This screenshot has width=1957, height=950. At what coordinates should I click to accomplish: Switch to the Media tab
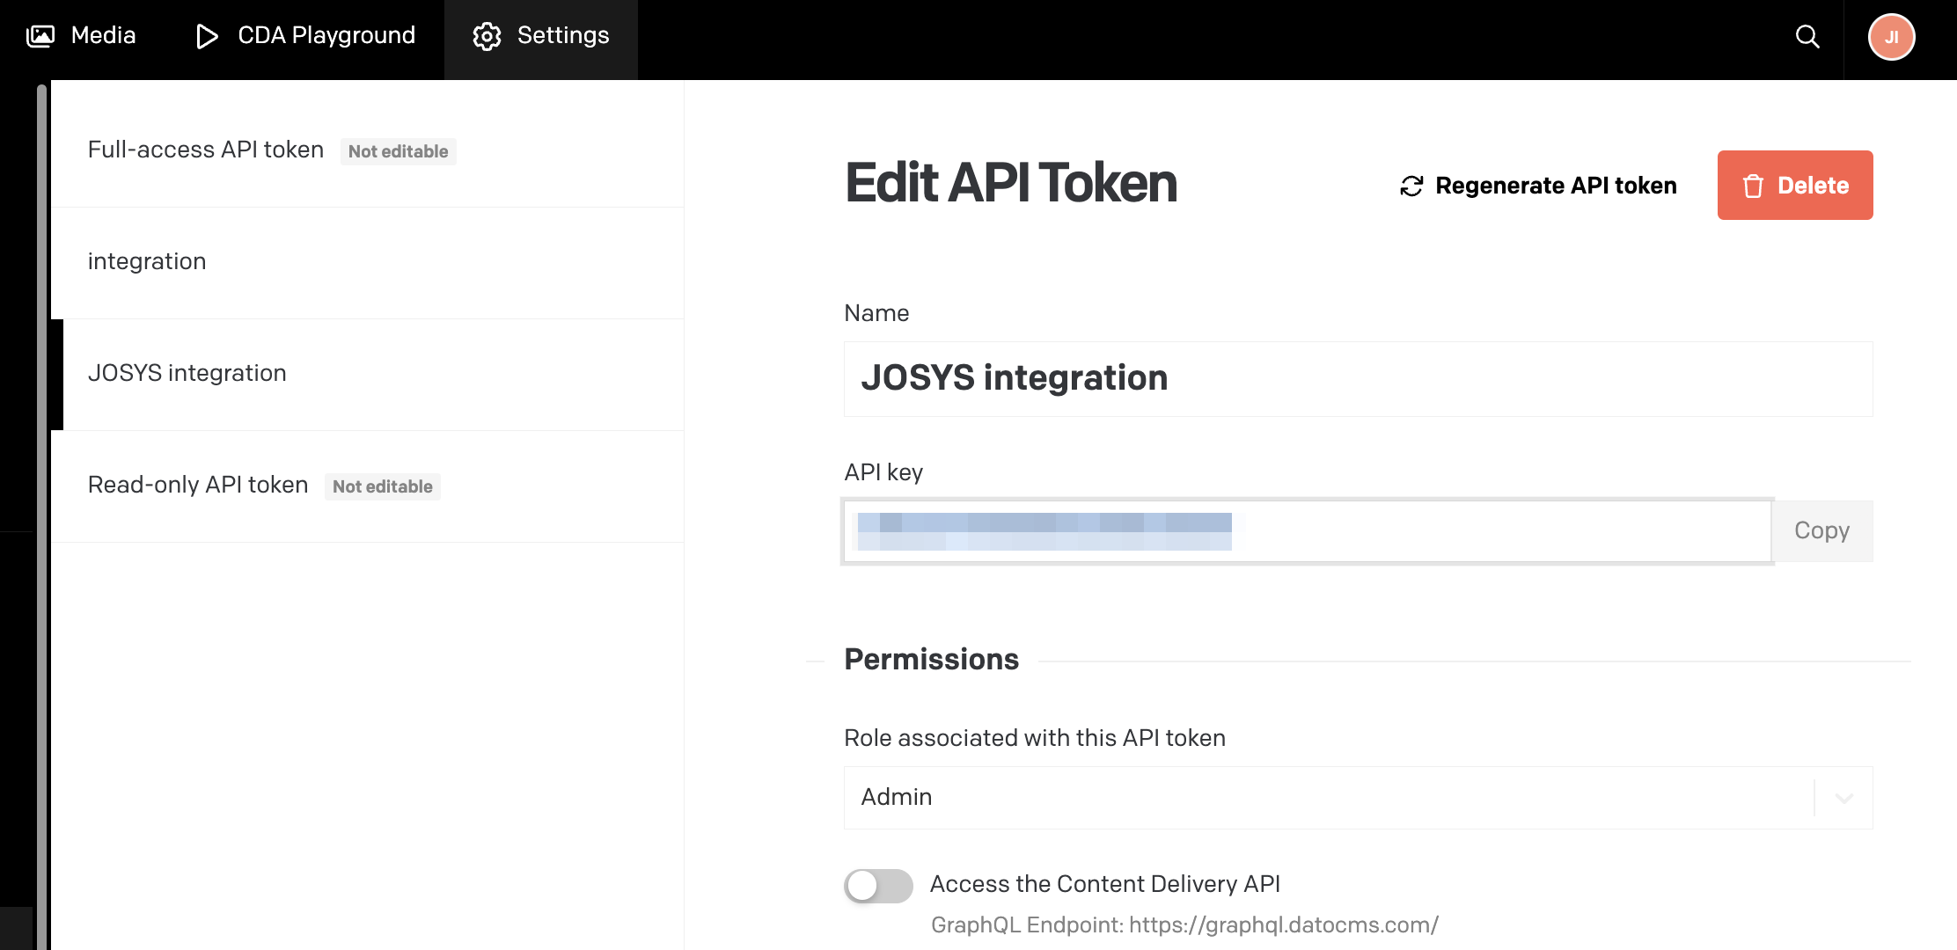[103, 36]
